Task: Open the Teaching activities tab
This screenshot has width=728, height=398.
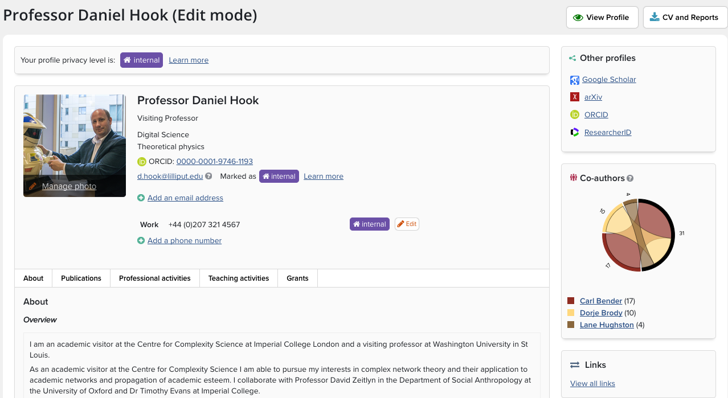Action: point(238,278)
